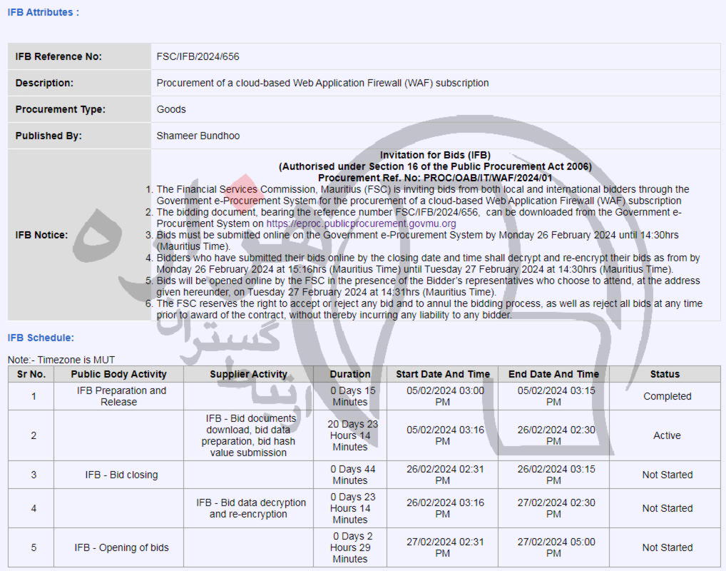726x571 pixels.
Task: Click the publisher name Shameer Bundhoo
Action: tap(198, 136)
